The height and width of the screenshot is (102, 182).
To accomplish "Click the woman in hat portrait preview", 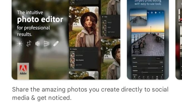I will (84, 27).
